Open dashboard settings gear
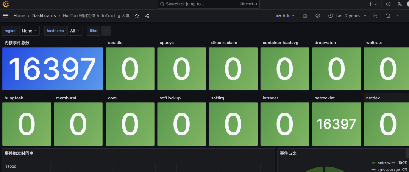The image size is (409, 172). point(318,16)
